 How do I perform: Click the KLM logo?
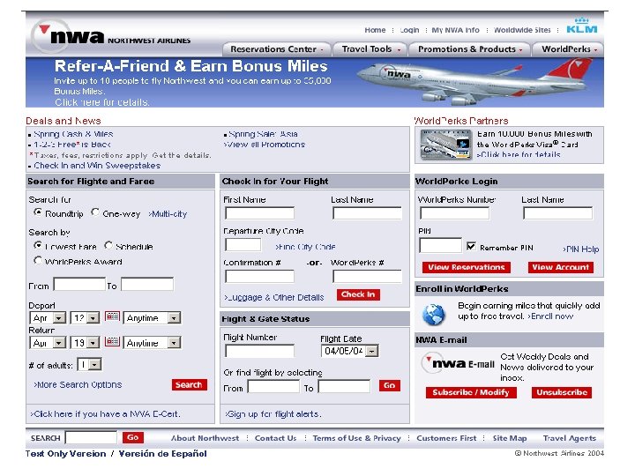(581, 26)
